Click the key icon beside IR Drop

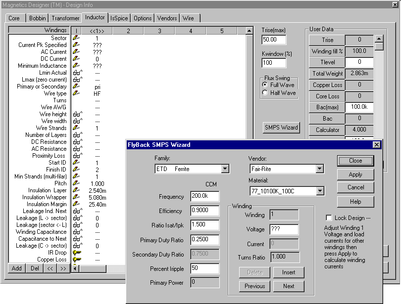[x=76, y=253]
